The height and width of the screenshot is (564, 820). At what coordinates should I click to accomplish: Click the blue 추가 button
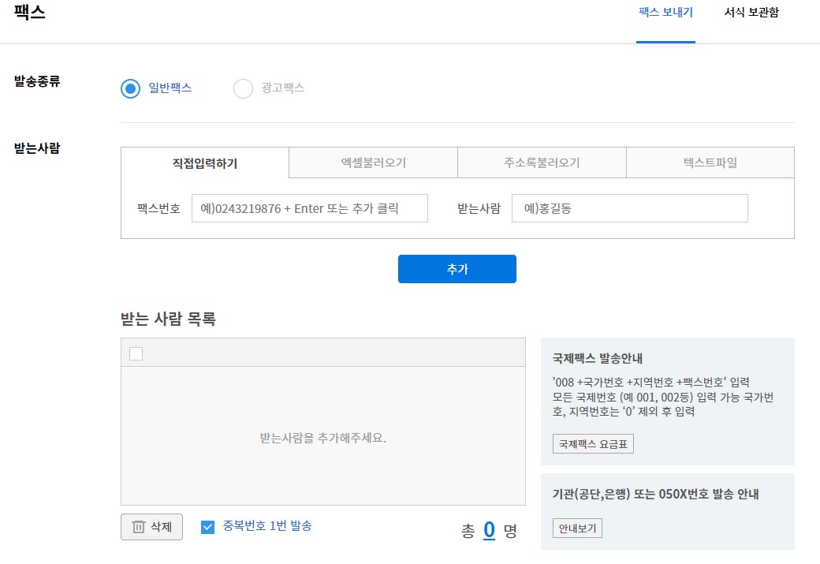pyautogui.click(x=457, y=268)
